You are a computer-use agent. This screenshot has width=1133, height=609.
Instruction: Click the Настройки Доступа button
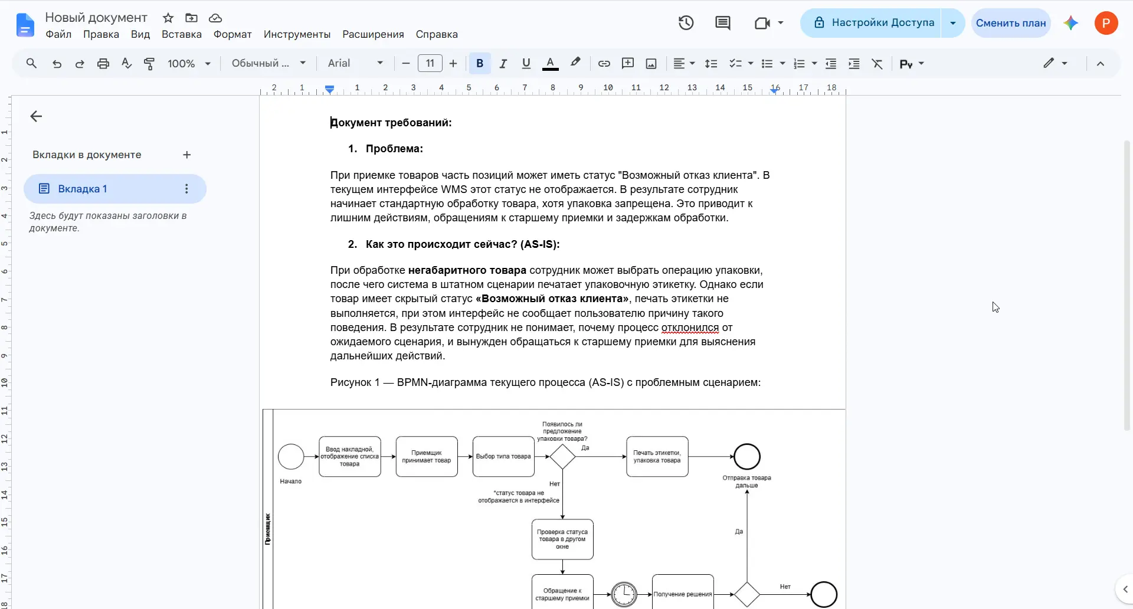click(x=872, y=23)
